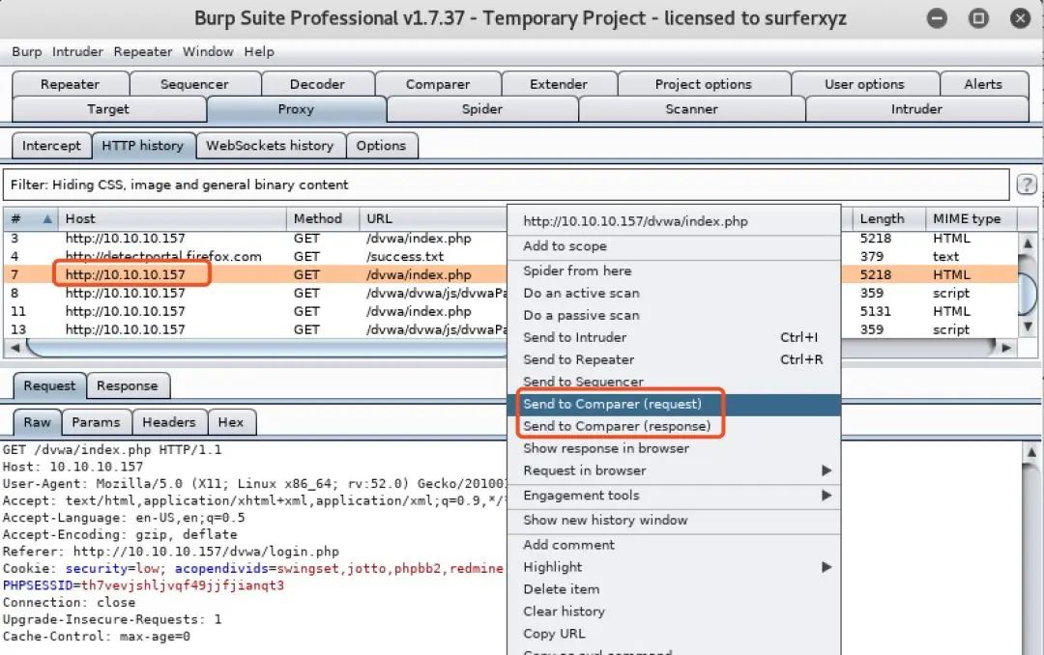Choose Send to Comparer (request)

pos(674,404)
